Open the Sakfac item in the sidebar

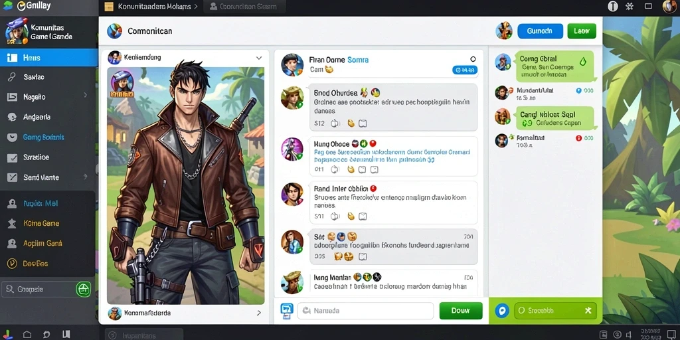[48, 77]
